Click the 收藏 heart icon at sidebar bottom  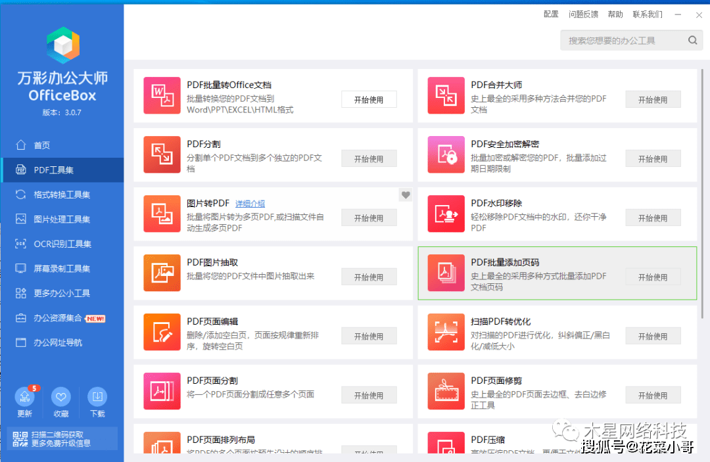coord(60,398)
